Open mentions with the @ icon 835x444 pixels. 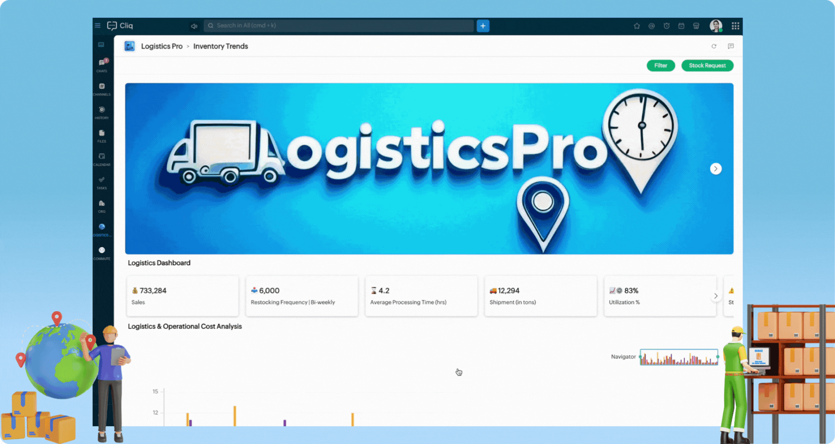pyautogui.click(x=651, y=26)
